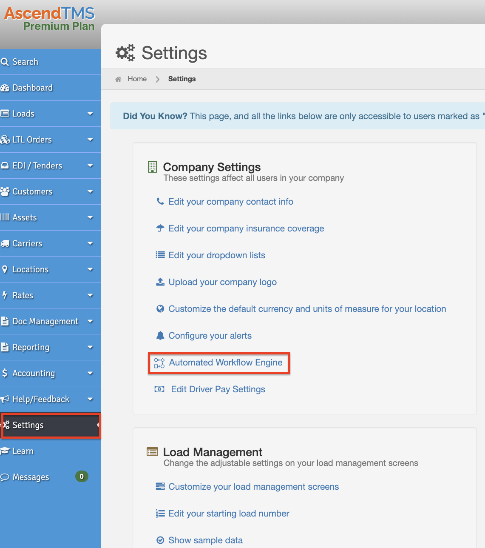Open Edit your dropdown lists link
Image resolution: width=485 pixels, height=548 pixels.
217,255
